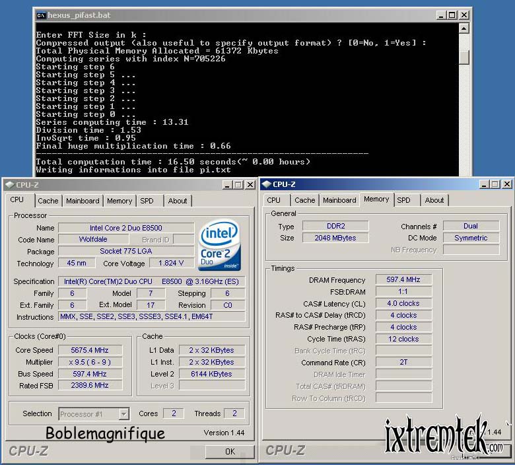
Task: Click the Code Name value Wolfdale
Action: click(93, 239)
